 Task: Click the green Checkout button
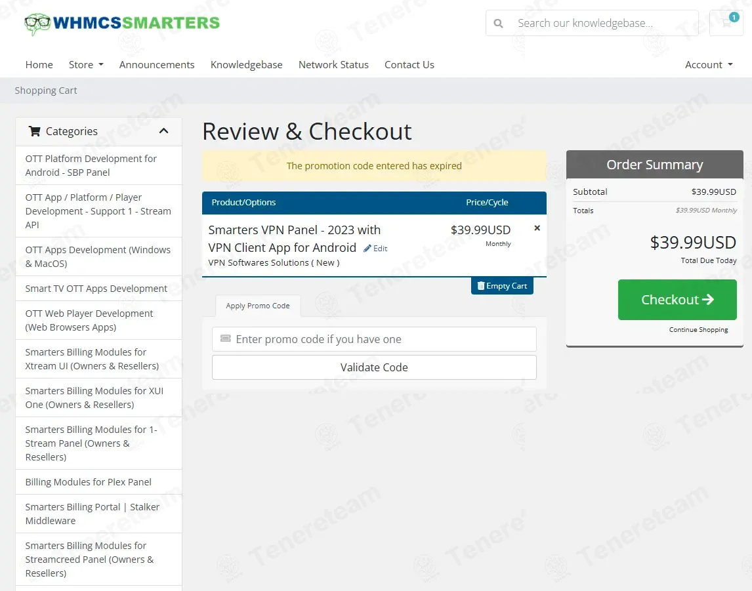677,300
